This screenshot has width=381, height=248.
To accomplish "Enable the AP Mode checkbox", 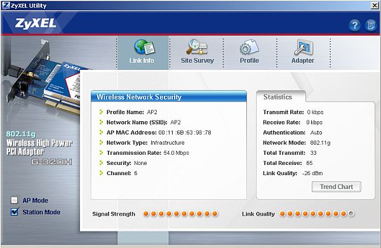I will tap(15, 200).
